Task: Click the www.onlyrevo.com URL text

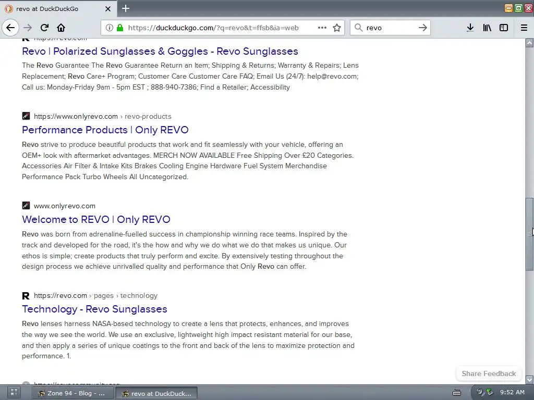Action: [64, 206]
